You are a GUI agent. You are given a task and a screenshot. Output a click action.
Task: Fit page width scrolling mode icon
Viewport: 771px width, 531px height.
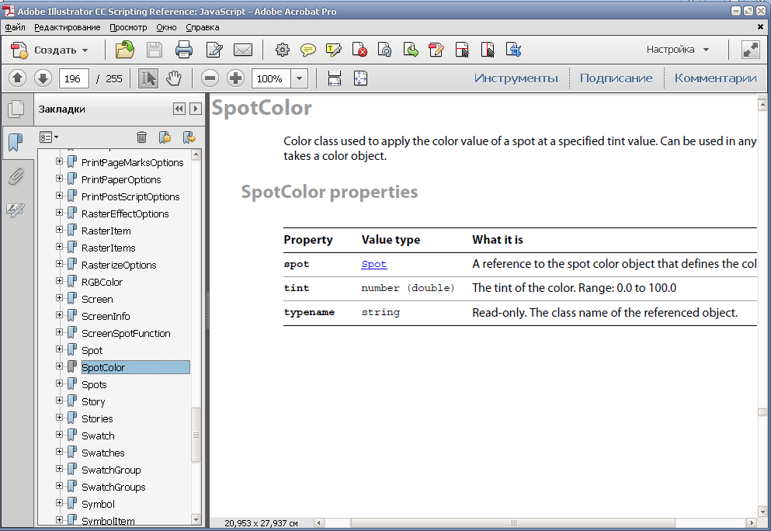coord(335,78)
